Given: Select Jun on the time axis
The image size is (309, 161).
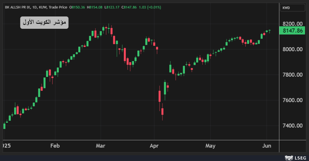Looking at the screenshot, I should tap(267, 146).
